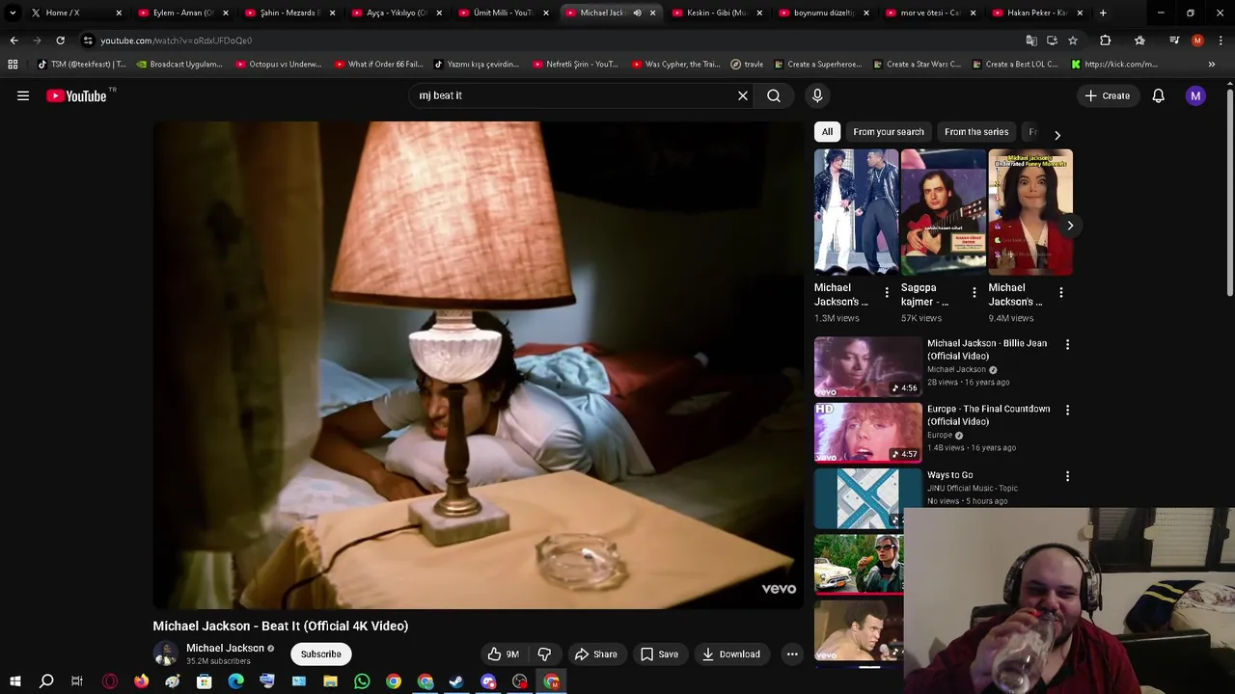Viewport: 1235px width, 694px height.
Task: Close the 'Ümit Milli' tab
Action: (x=545, y=13)
